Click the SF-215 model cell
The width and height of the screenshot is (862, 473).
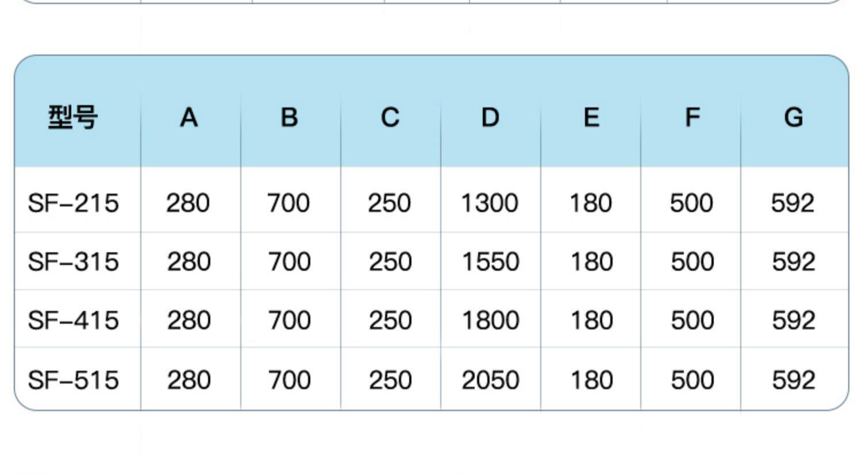pyautogui.click(x=74, y=203)
